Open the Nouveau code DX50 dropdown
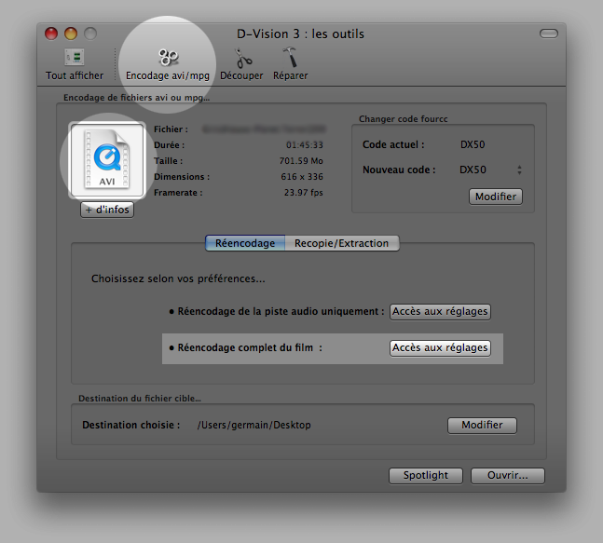 click(490, 170)
